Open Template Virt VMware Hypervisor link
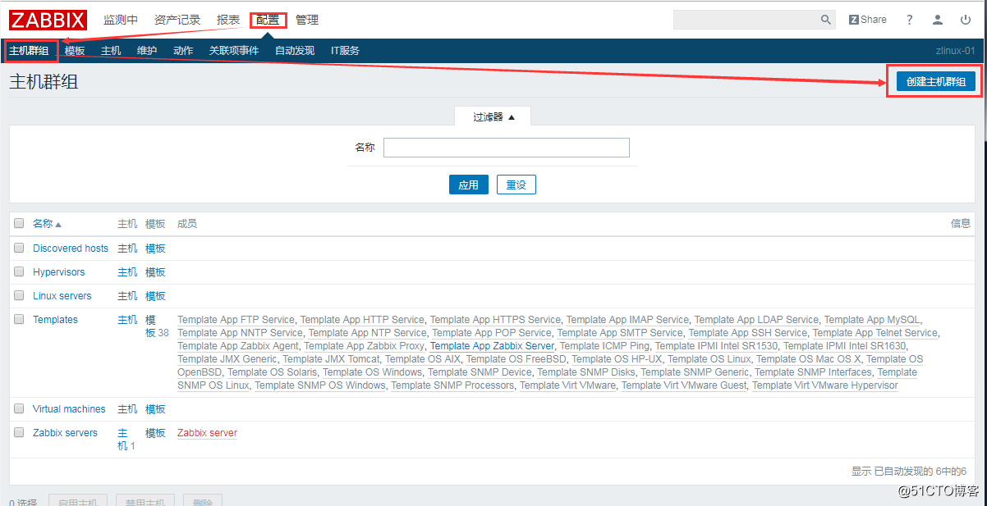Viewport: 987px width, 506px height. pos(825,385)
